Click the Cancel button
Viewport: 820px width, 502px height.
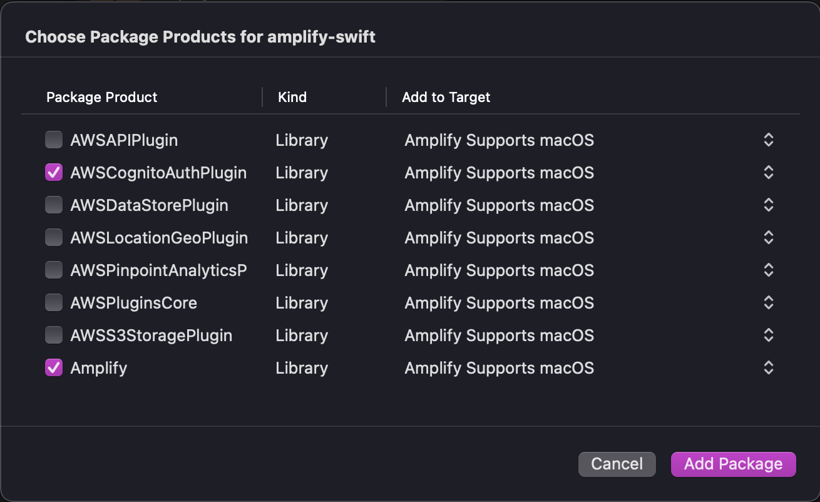point(617,464)
